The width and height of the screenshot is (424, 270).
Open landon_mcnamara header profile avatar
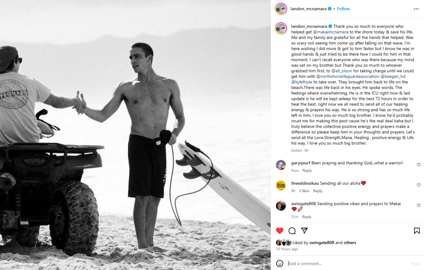click(281, 9)
